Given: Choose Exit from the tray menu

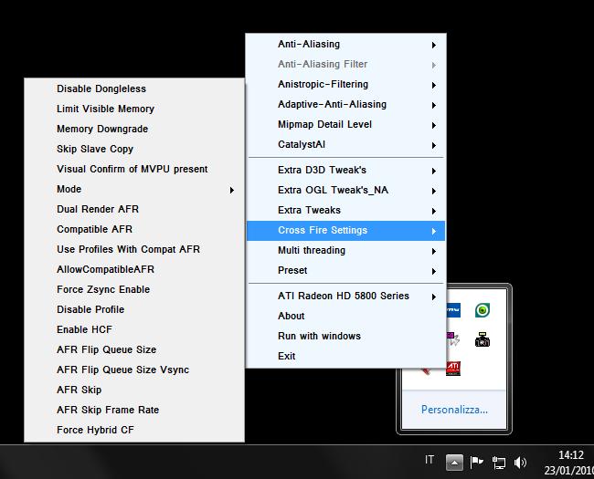Looking at the screenshot, I should 345,356.
